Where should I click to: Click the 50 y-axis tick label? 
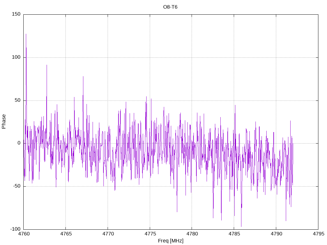click(x=18, y=100)
